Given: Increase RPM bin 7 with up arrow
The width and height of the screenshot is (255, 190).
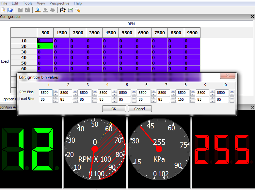Looking at the screenshot, I should pyautogui.click(x=173, y=91).
